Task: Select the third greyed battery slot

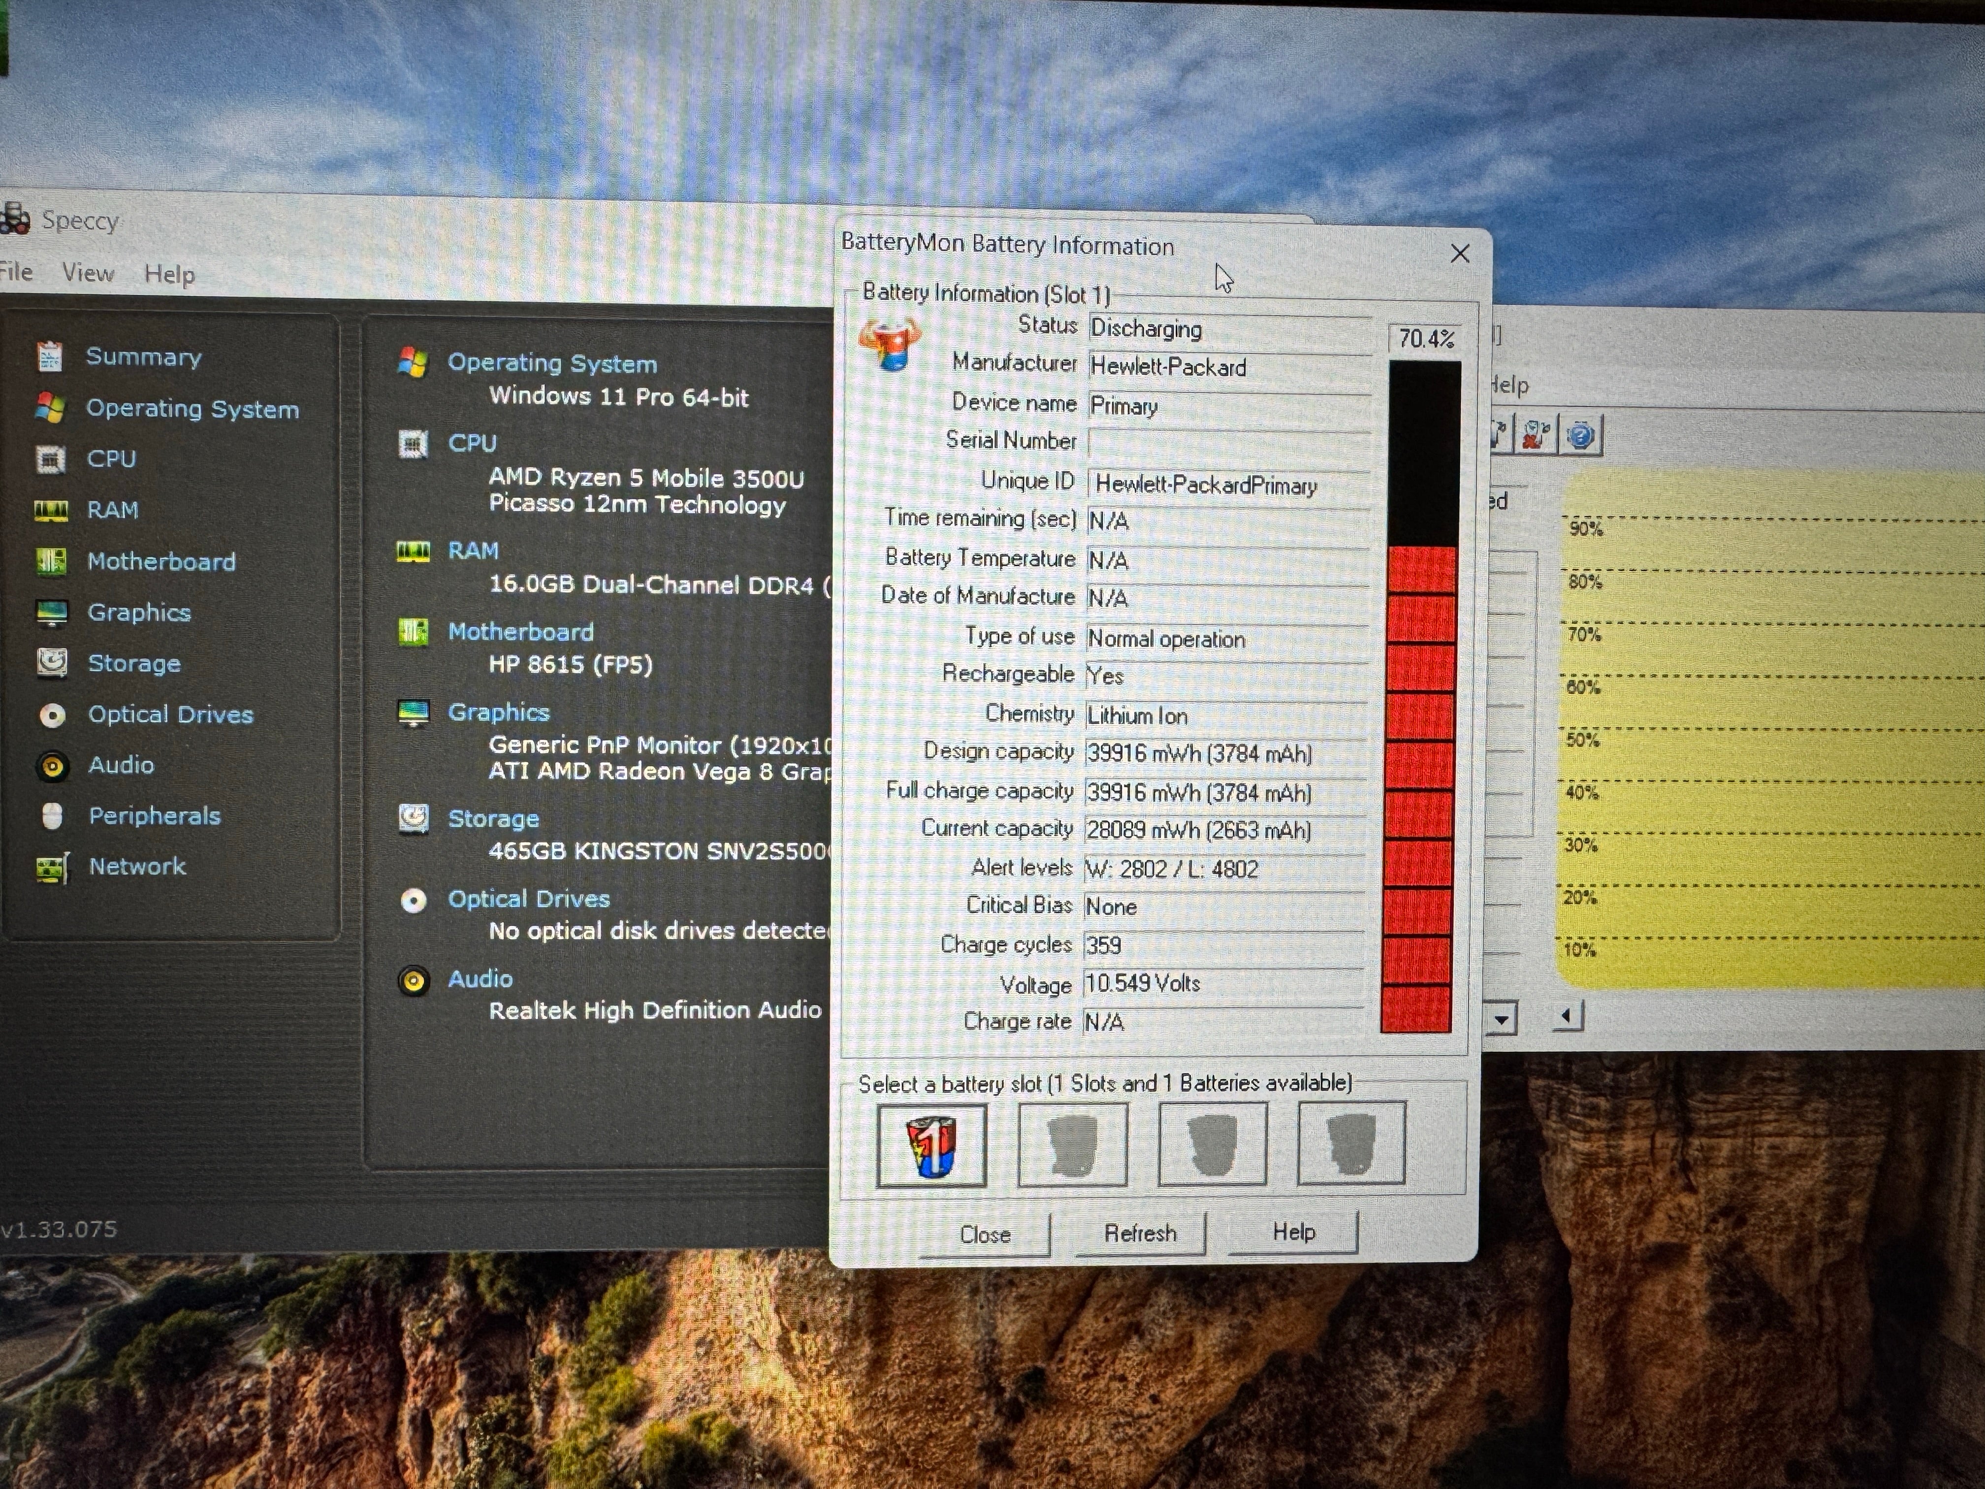Action: click(x=1213, y=1143)
